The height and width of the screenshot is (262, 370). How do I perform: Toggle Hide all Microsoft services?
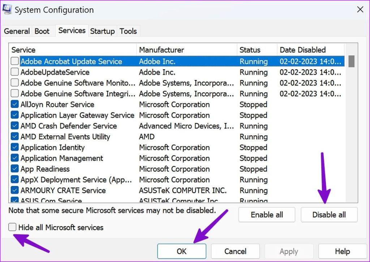[x=12, y=227]
